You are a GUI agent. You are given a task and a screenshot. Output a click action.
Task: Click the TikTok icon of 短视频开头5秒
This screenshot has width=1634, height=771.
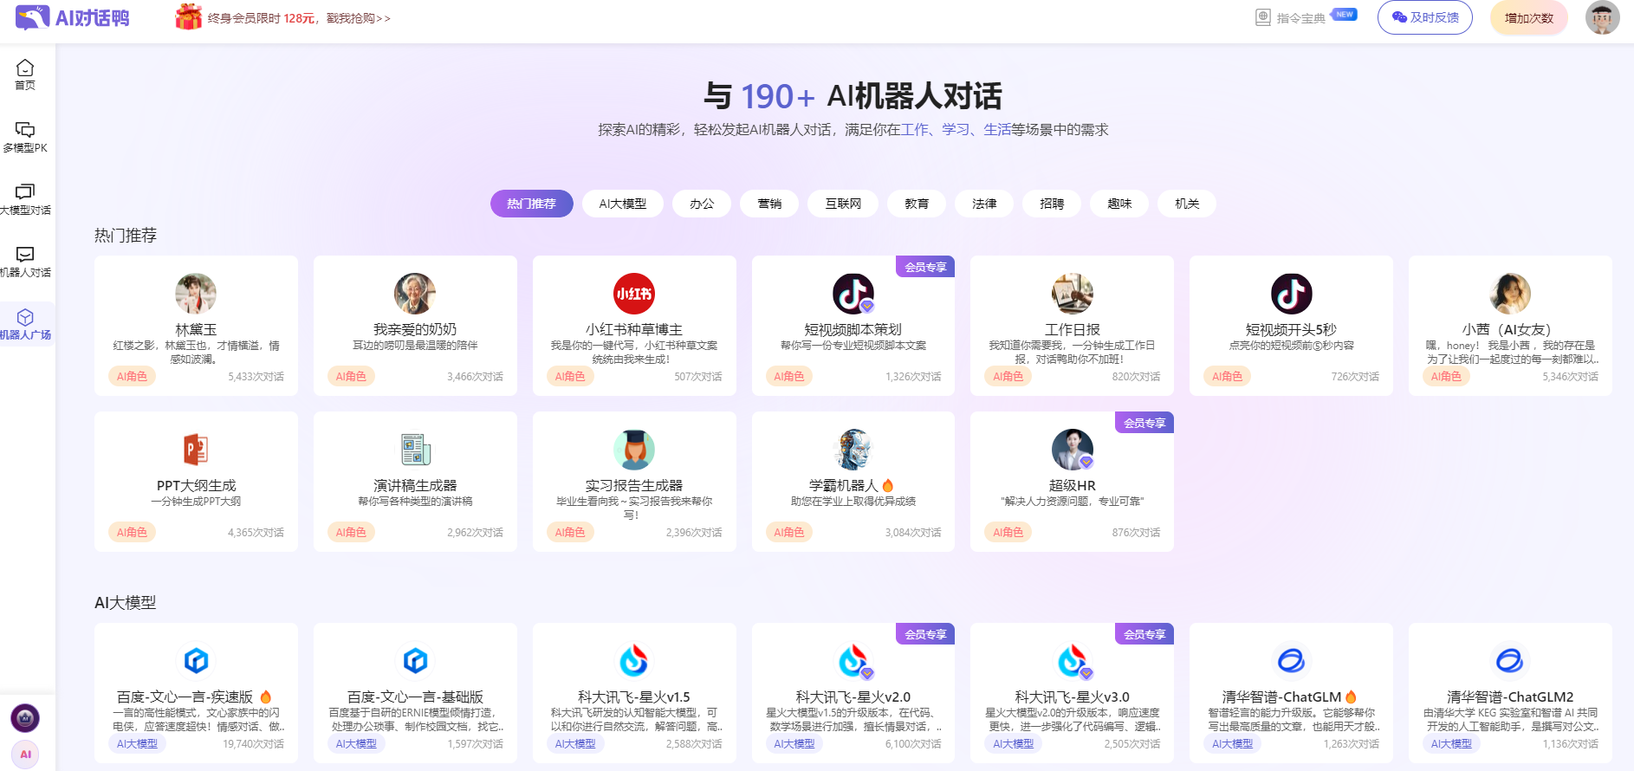[1292, 294]
